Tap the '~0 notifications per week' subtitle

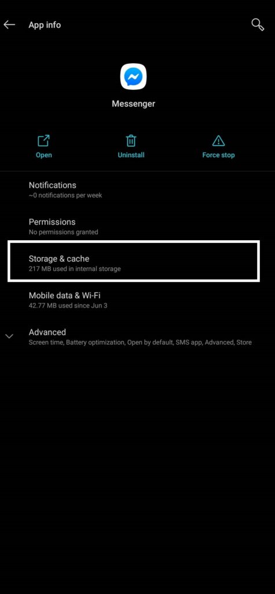(65, 195)
